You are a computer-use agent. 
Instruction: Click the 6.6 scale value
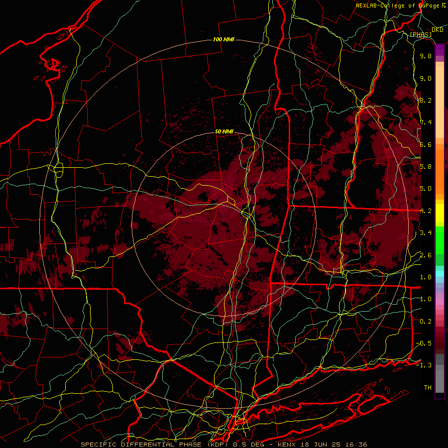[x=426, y=144]
